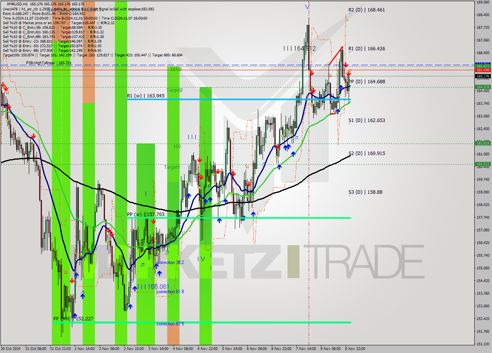Click the red price tag 165.499
Viewport: 492px width, 353px height.
(x=483, y=70)
